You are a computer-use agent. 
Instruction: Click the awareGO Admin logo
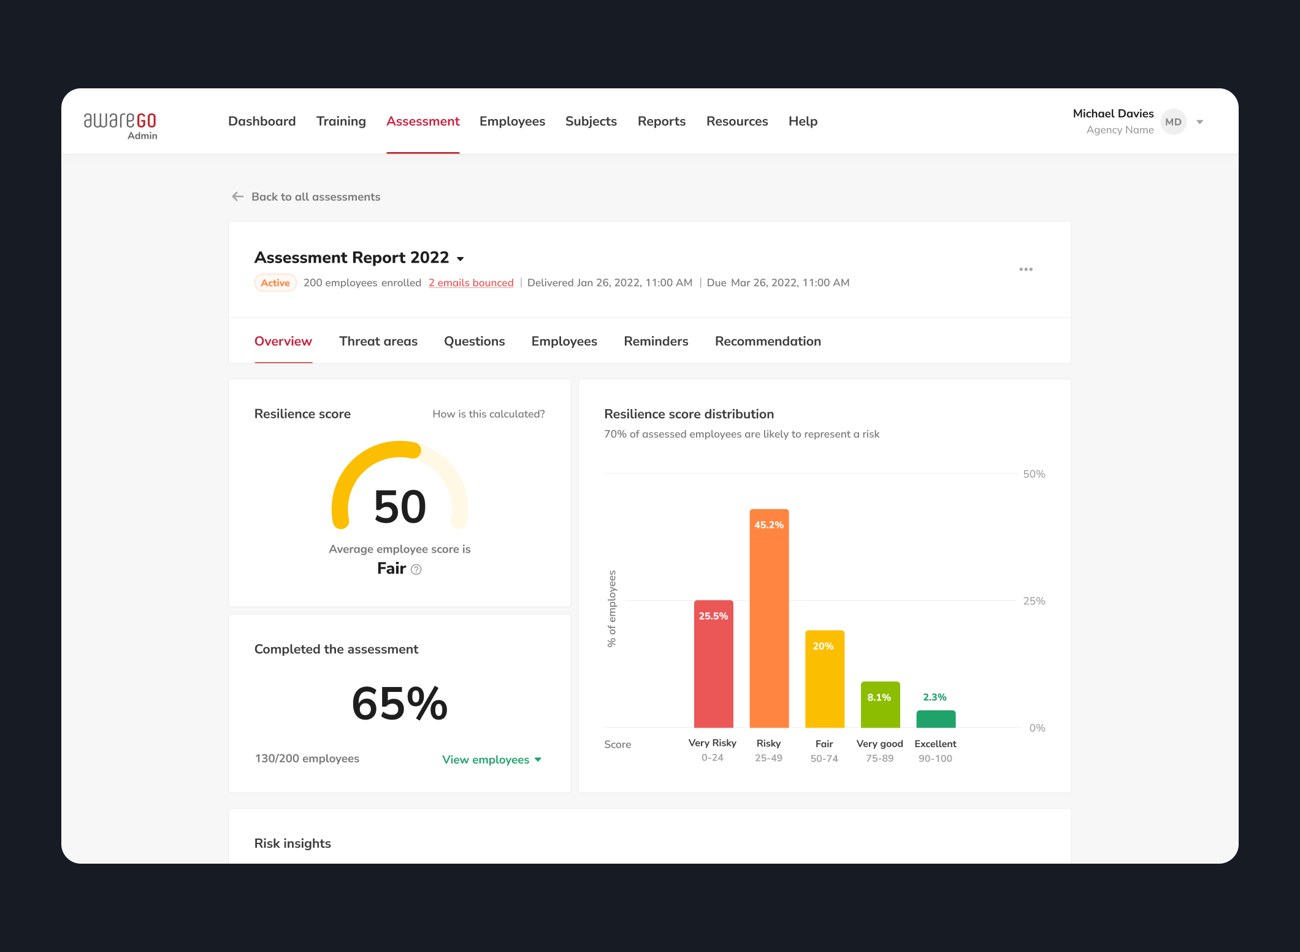pyautogui.click(x=121, y=125)
